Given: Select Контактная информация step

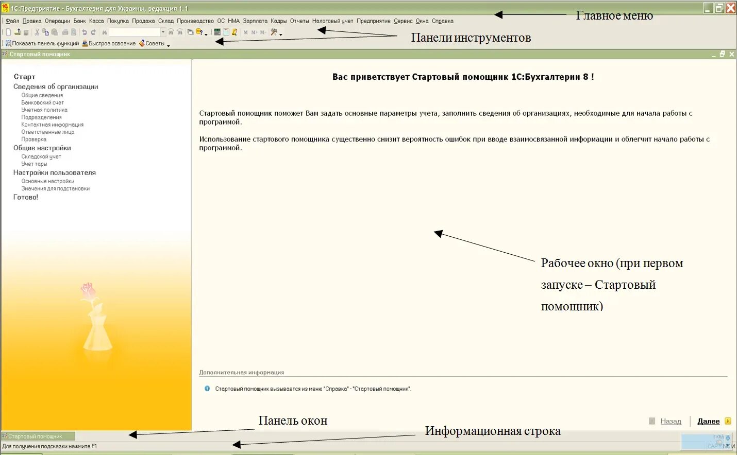Looking at the screenshot, I should pyautogui.click(x=52, y=125).
